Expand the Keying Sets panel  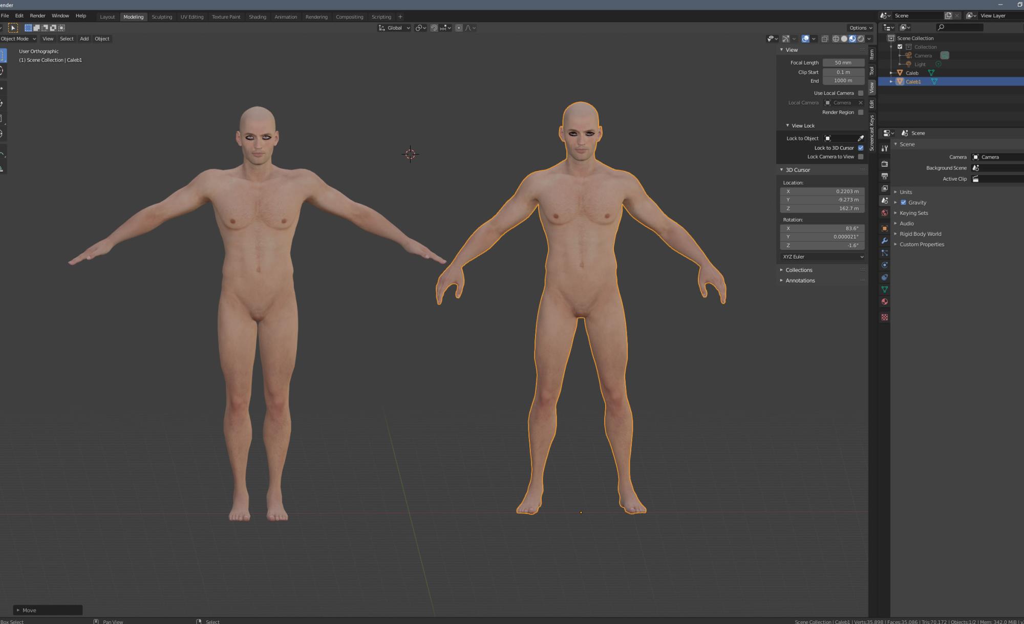[914, 213]
